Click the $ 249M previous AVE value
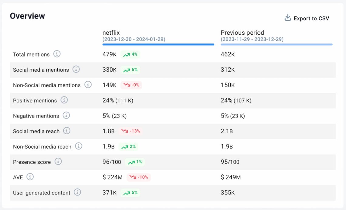Viewport: 346px width, 210px height. click(x=231, y=177)
